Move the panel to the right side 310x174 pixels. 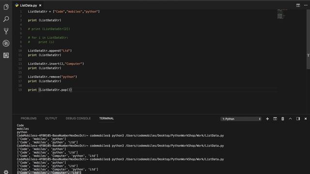coord(298,119)
